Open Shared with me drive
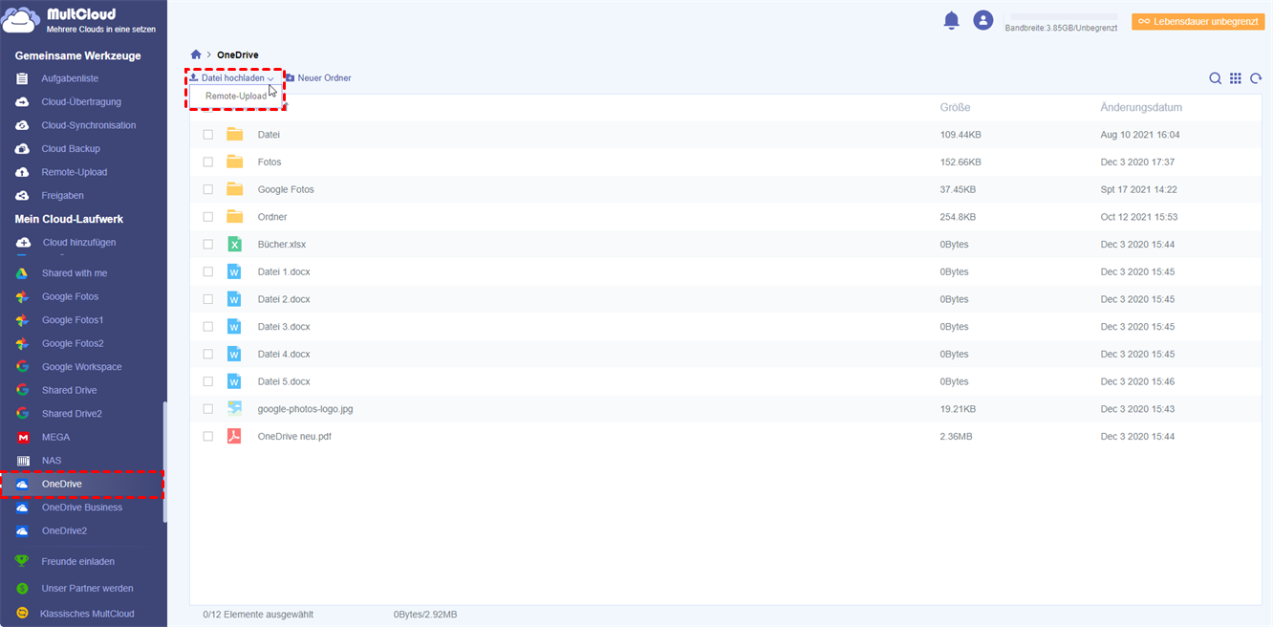1273x627 pixels. click(75, 273)
